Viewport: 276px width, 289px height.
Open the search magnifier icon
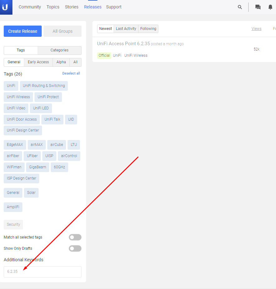[240, 7]
